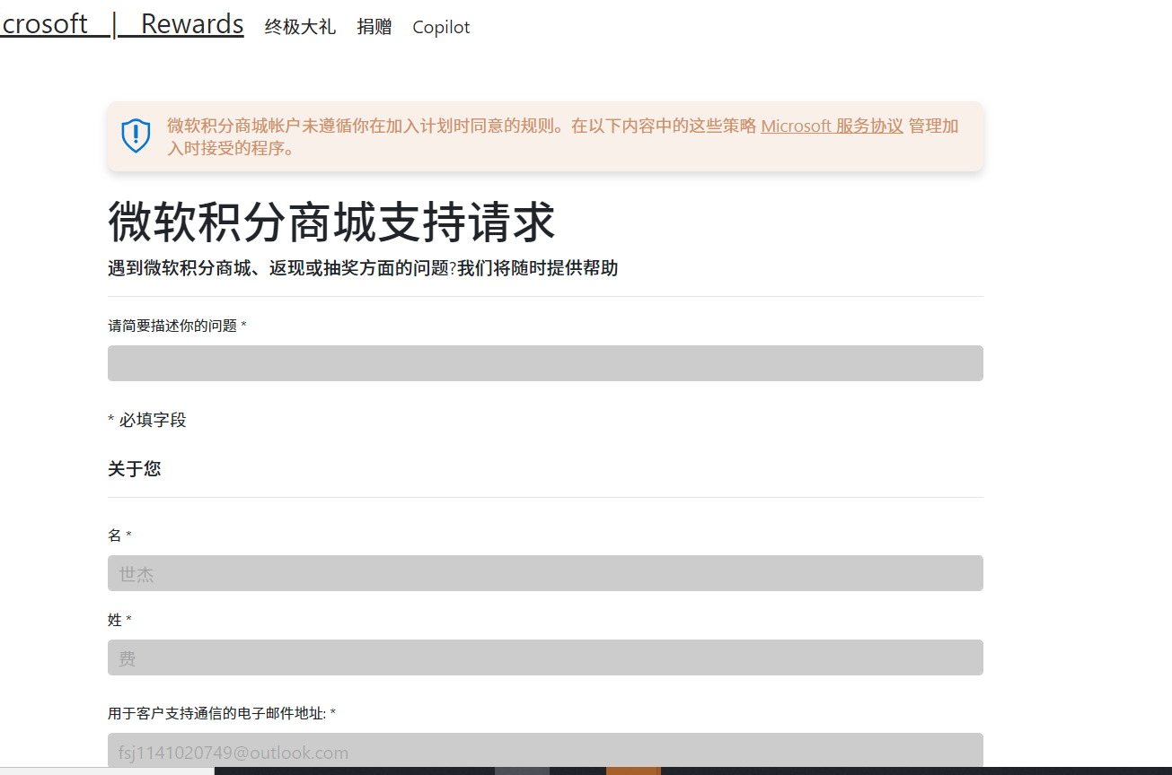Viewport: 1172px width, 775px height.
Task: Go to the 捐赠 page
Action: coord(375,27)
